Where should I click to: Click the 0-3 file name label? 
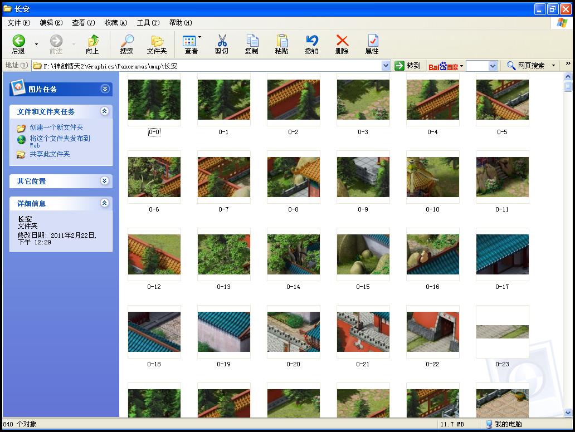click(x=363, y=132)
